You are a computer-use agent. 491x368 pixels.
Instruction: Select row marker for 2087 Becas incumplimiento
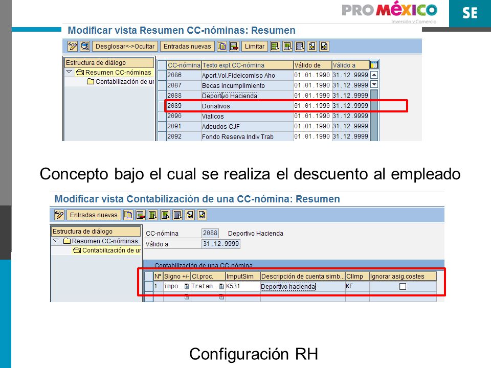coord(162,85)
